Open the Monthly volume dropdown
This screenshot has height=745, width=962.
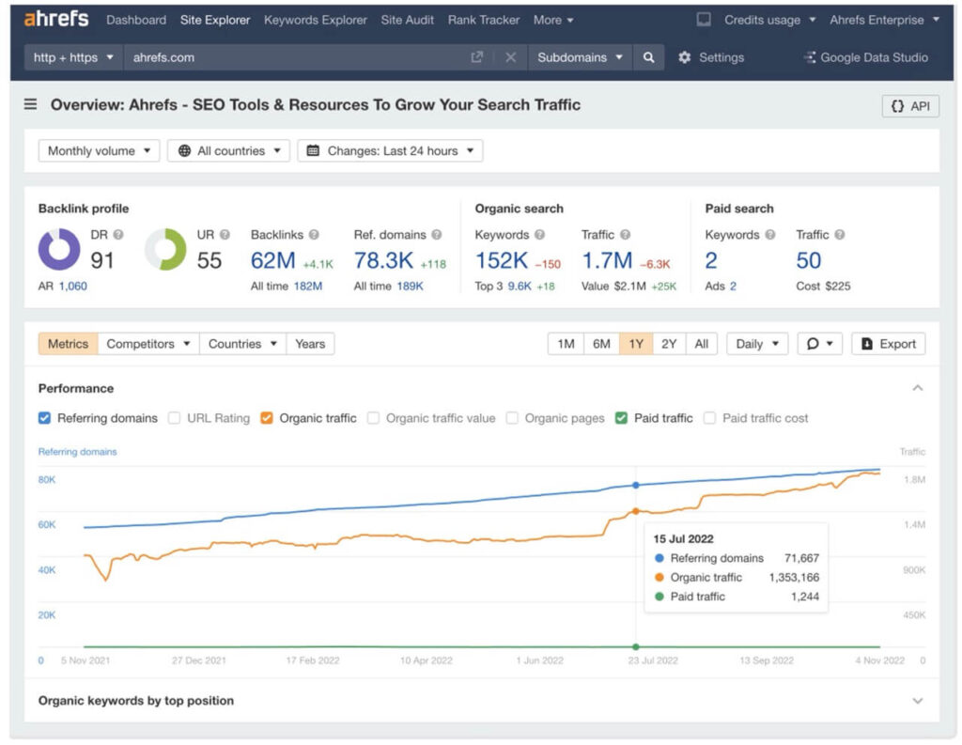coord(99,151)
